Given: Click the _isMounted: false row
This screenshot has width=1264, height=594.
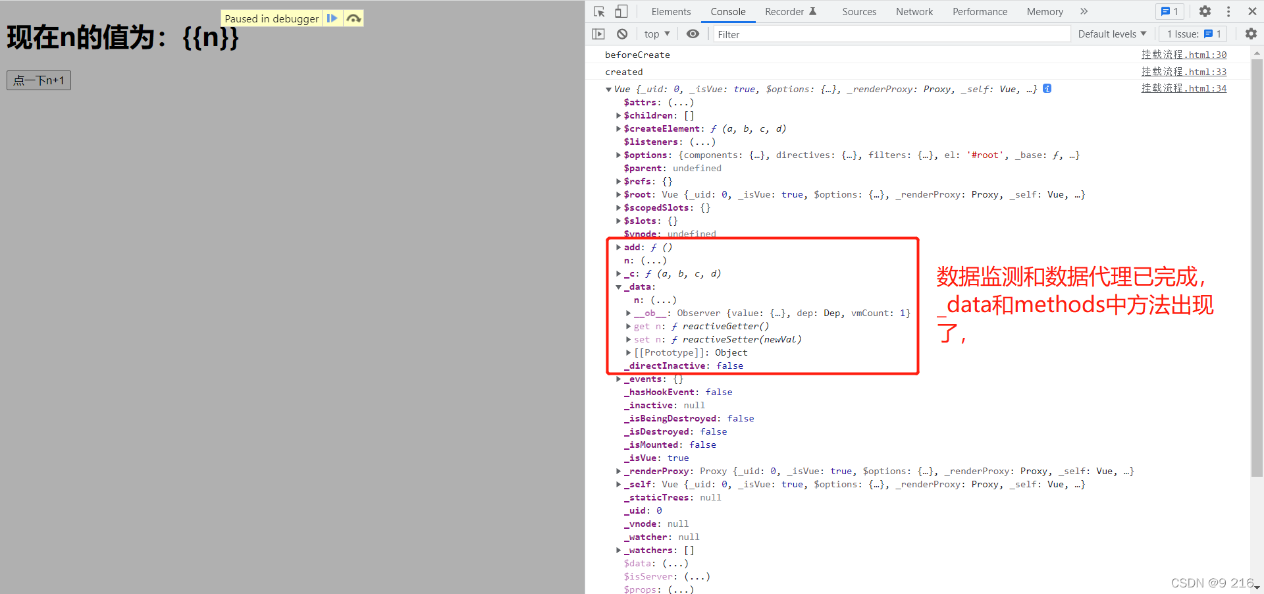Looking at the screenshot, I should click(670, 445).
